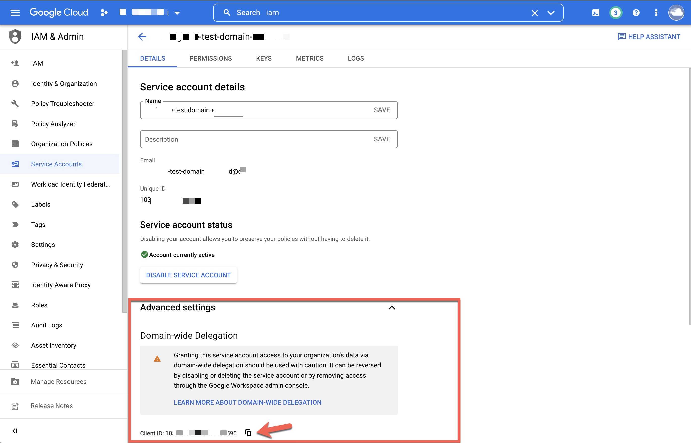Open the three-dot settings menu

click(x=656, y=13)
